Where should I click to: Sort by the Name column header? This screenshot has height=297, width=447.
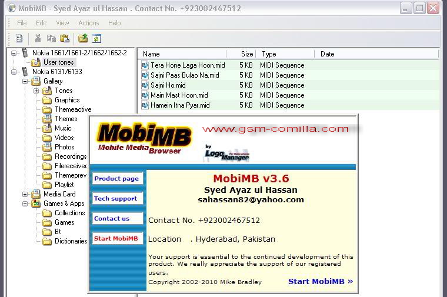coord(182,54)
